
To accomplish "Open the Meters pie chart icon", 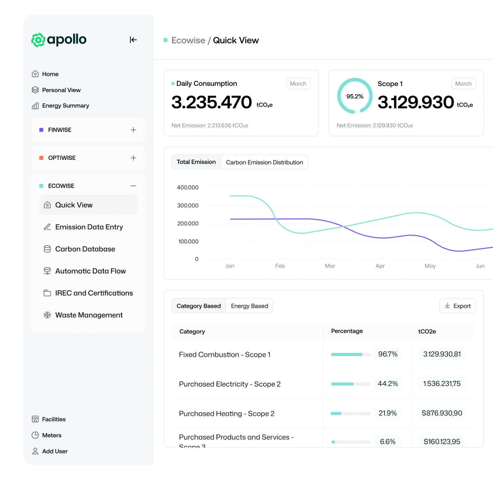I will tap(35, 435).
